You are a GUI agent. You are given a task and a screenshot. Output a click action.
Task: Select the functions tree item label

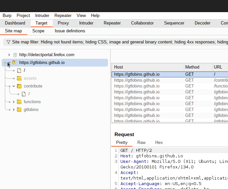(32, 102)
